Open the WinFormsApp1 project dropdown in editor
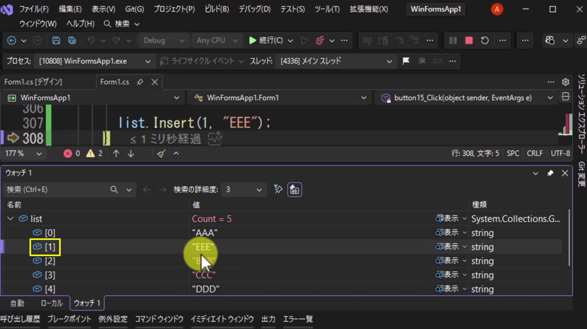Image resolution: width=587 pixels, height=329 pixels. 93,98
